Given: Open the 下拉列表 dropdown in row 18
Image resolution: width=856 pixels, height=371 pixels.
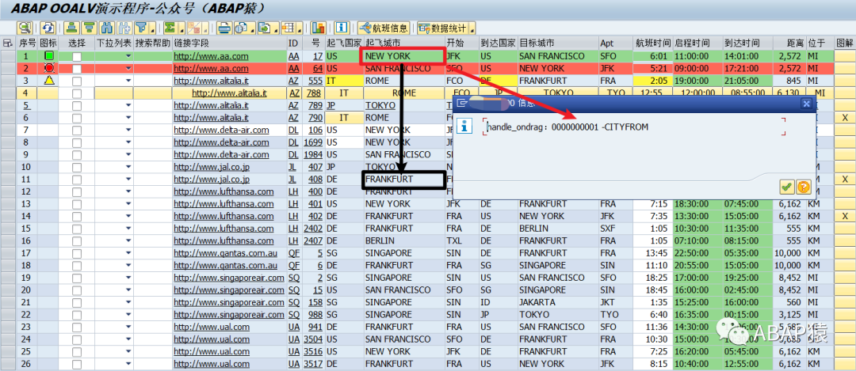Looking at the screenshot, I should (128, 265).
